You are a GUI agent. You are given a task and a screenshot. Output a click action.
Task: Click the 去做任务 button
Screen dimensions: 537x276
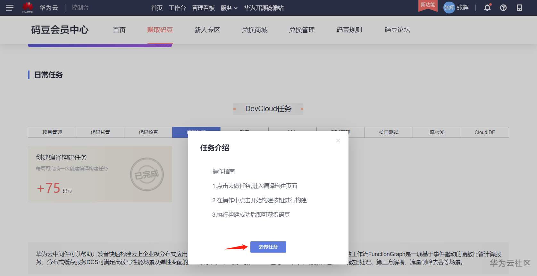pos(268,247)
